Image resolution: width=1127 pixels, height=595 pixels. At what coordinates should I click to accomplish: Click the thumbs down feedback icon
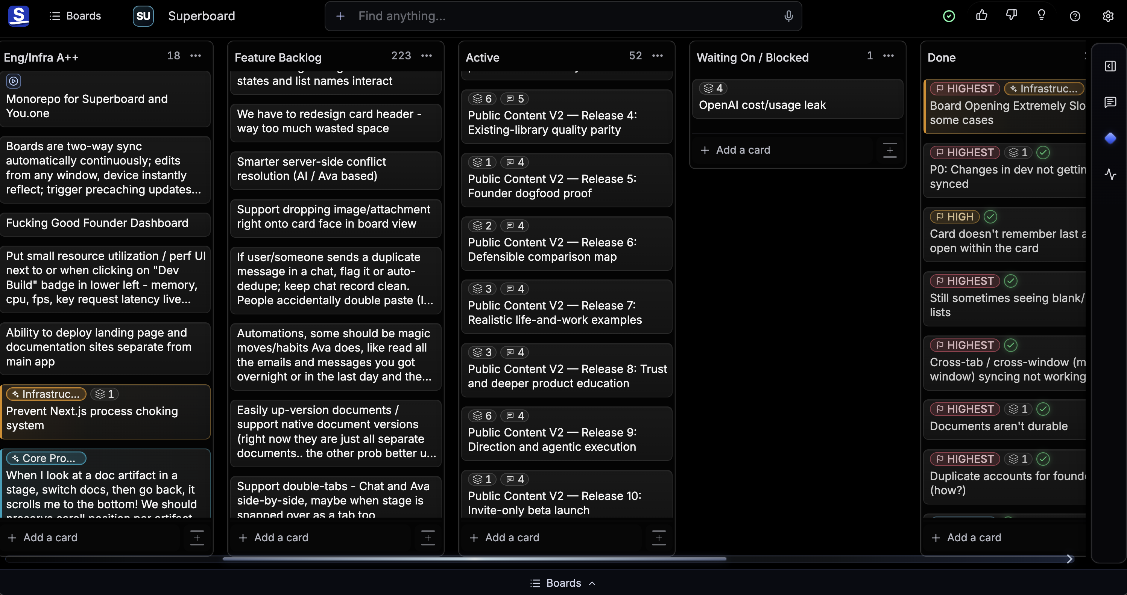point(1012,16)
